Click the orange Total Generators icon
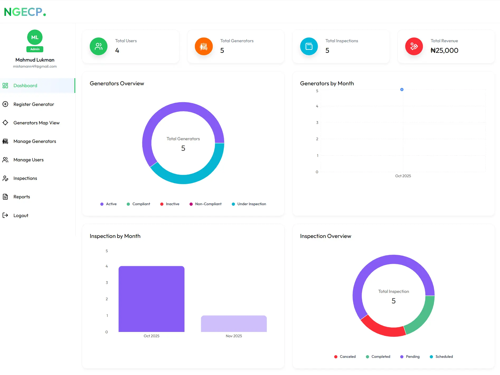This screenshot has width=500, height=375. click(204, 46)
